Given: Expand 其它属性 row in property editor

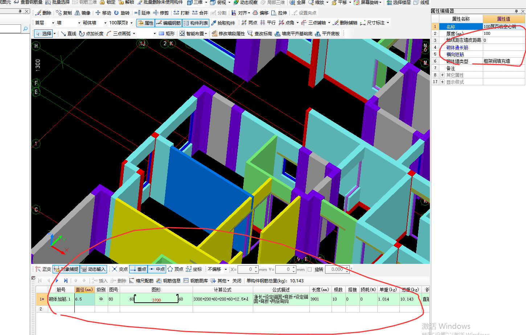Looking at the screenshot, I should [x=442, y=75].
